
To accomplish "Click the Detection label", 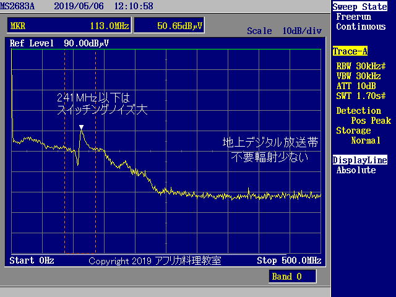I will (359, 111).
